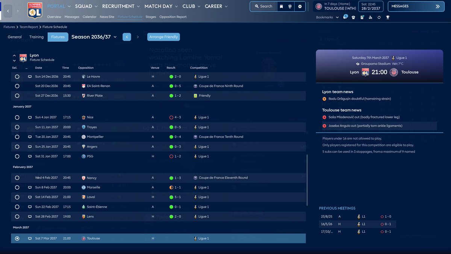
Task: Select the Laval fixture radio button
Action: 17,197
